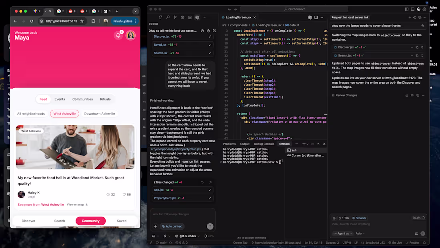The height and width of the screenshot is (248, 440).
Task: Click the Ask for follow-up changes field
Action: click(182, 214)
